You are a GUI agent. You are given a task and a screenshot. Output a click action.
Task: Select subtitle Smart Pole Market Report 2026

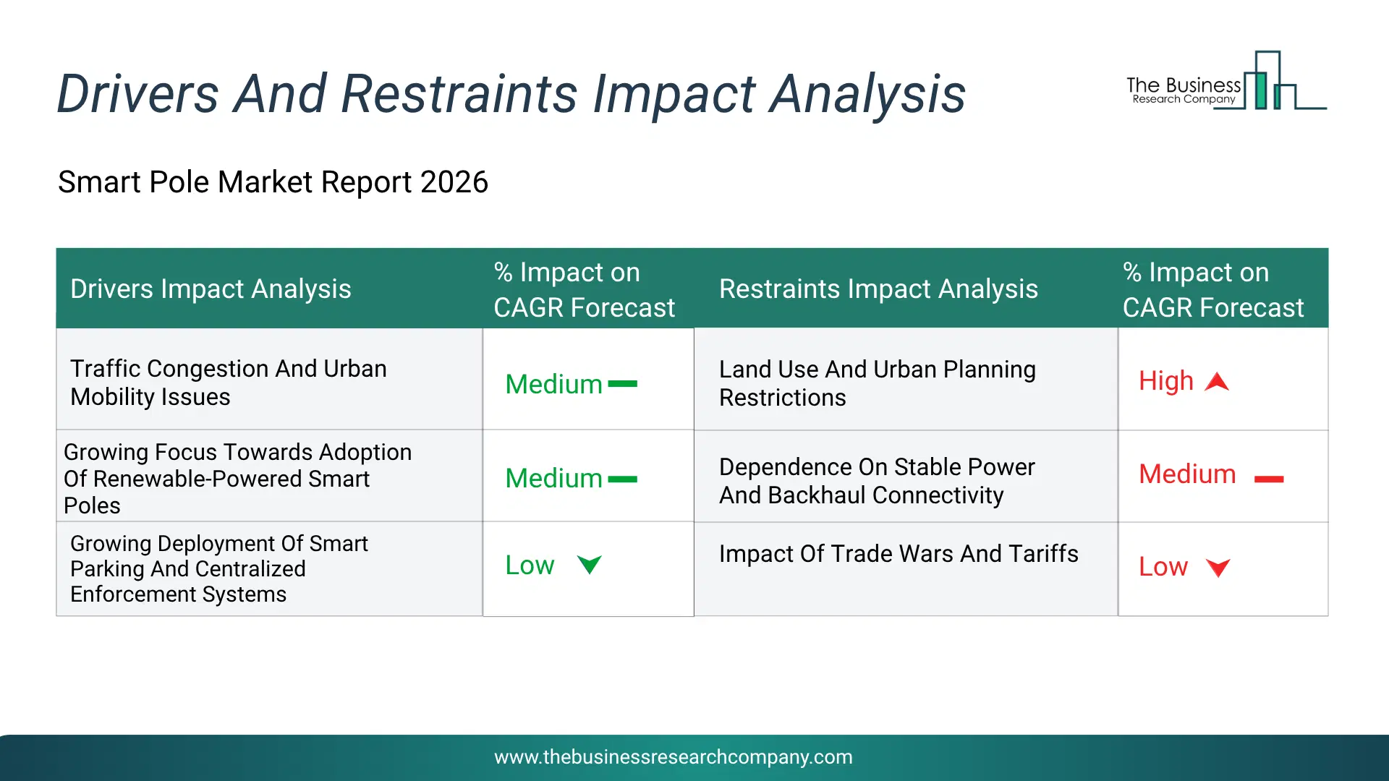273,182
